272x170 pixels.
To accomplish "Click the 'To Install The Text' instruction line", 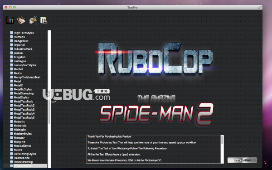I will point(127,149).
